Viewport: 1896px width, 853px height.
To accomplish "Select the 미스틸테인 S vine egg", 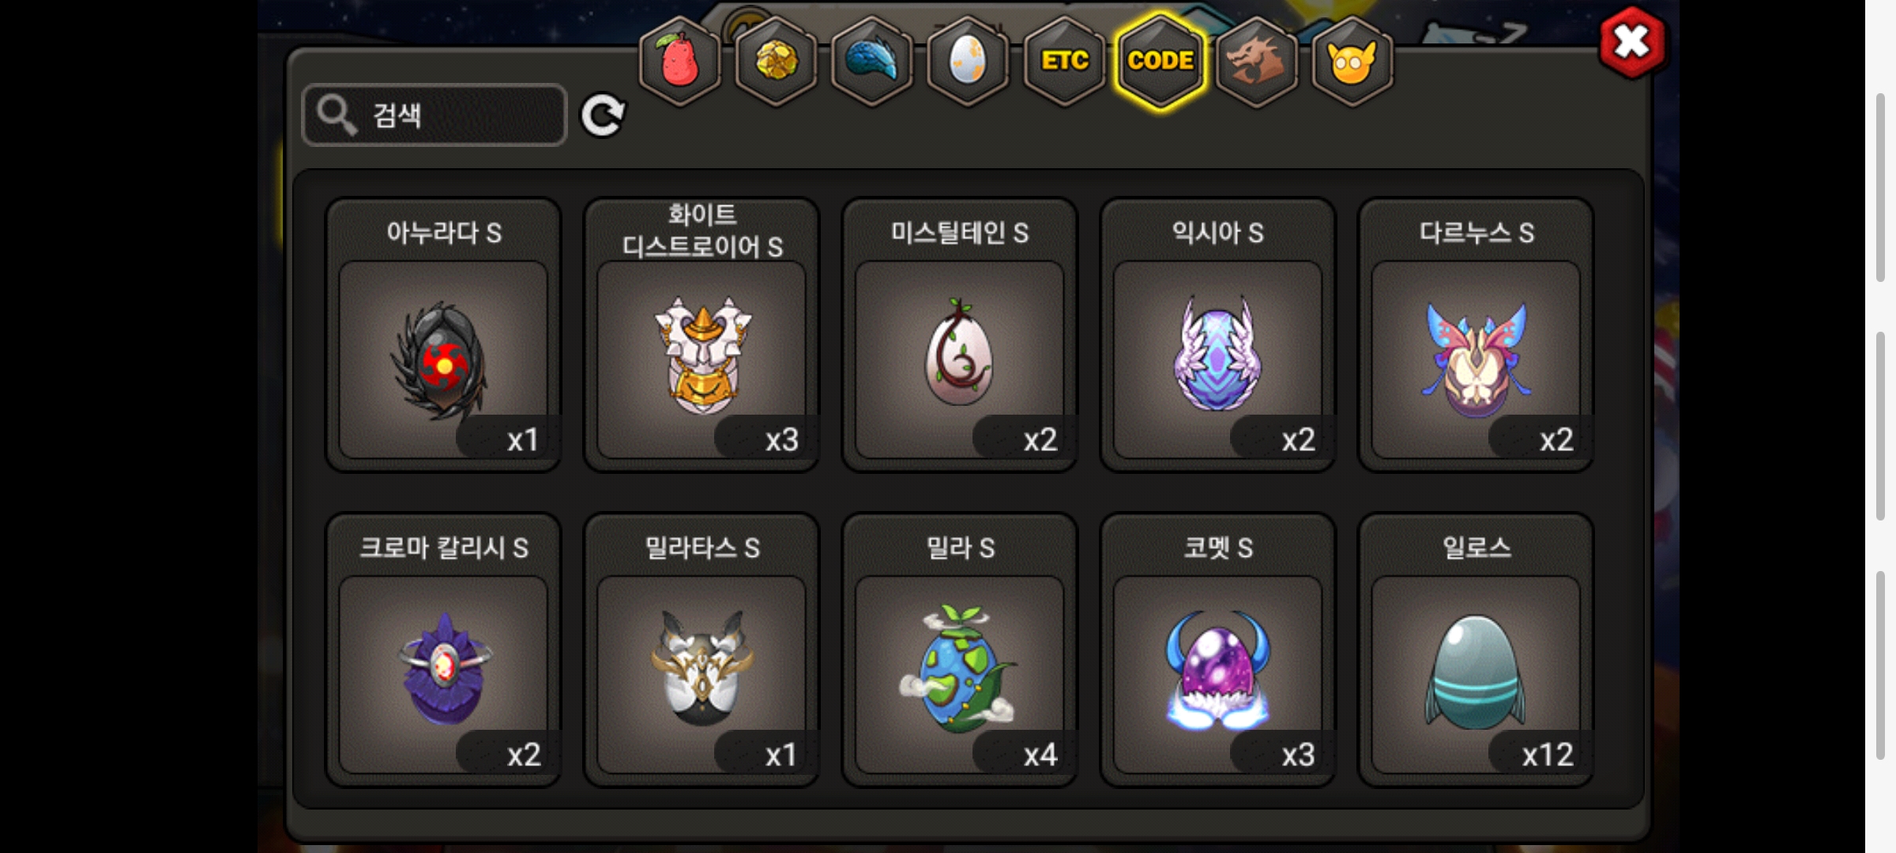I will coord(960,335).
